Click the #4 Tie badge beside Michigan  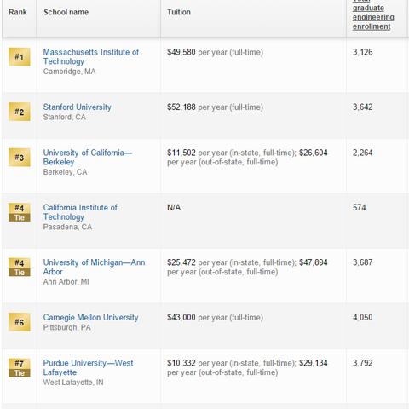point(20,268)
